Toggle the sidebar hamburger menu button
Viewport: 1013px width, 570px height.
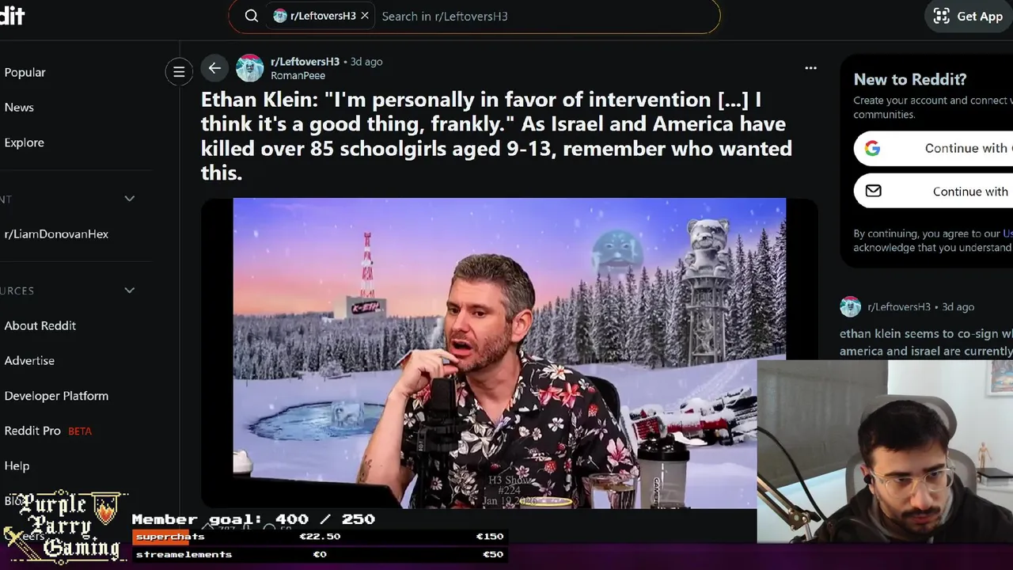pyautogui.click(x=179, y=71)
